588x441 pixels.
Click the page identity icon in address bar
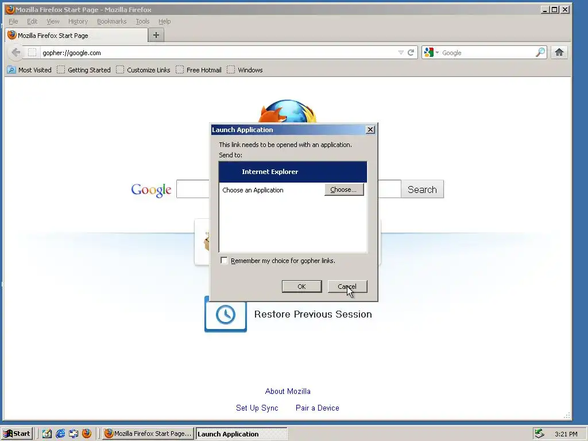32,52
